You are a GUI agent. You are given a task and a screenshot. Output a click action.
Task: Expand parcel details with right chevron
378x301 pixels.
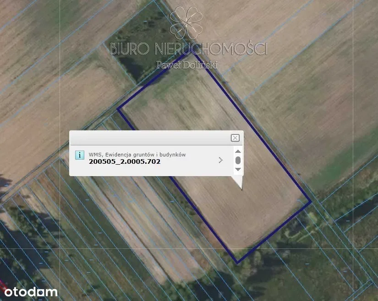point(220,160)
